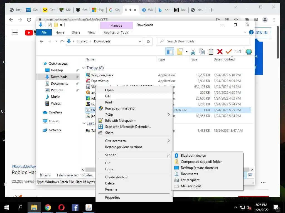
Task: Open taskbar search magnifier
Action: (x=20, y=207)
